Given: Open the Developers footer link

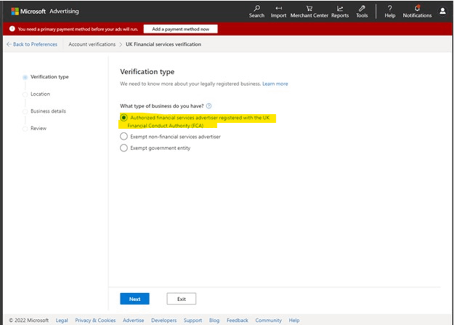Looking at the screenshot, I should pos(163,320).
